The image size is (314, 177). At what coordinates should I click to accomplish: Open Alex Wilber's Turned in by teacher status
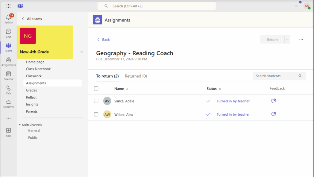[x=233, y=114]
